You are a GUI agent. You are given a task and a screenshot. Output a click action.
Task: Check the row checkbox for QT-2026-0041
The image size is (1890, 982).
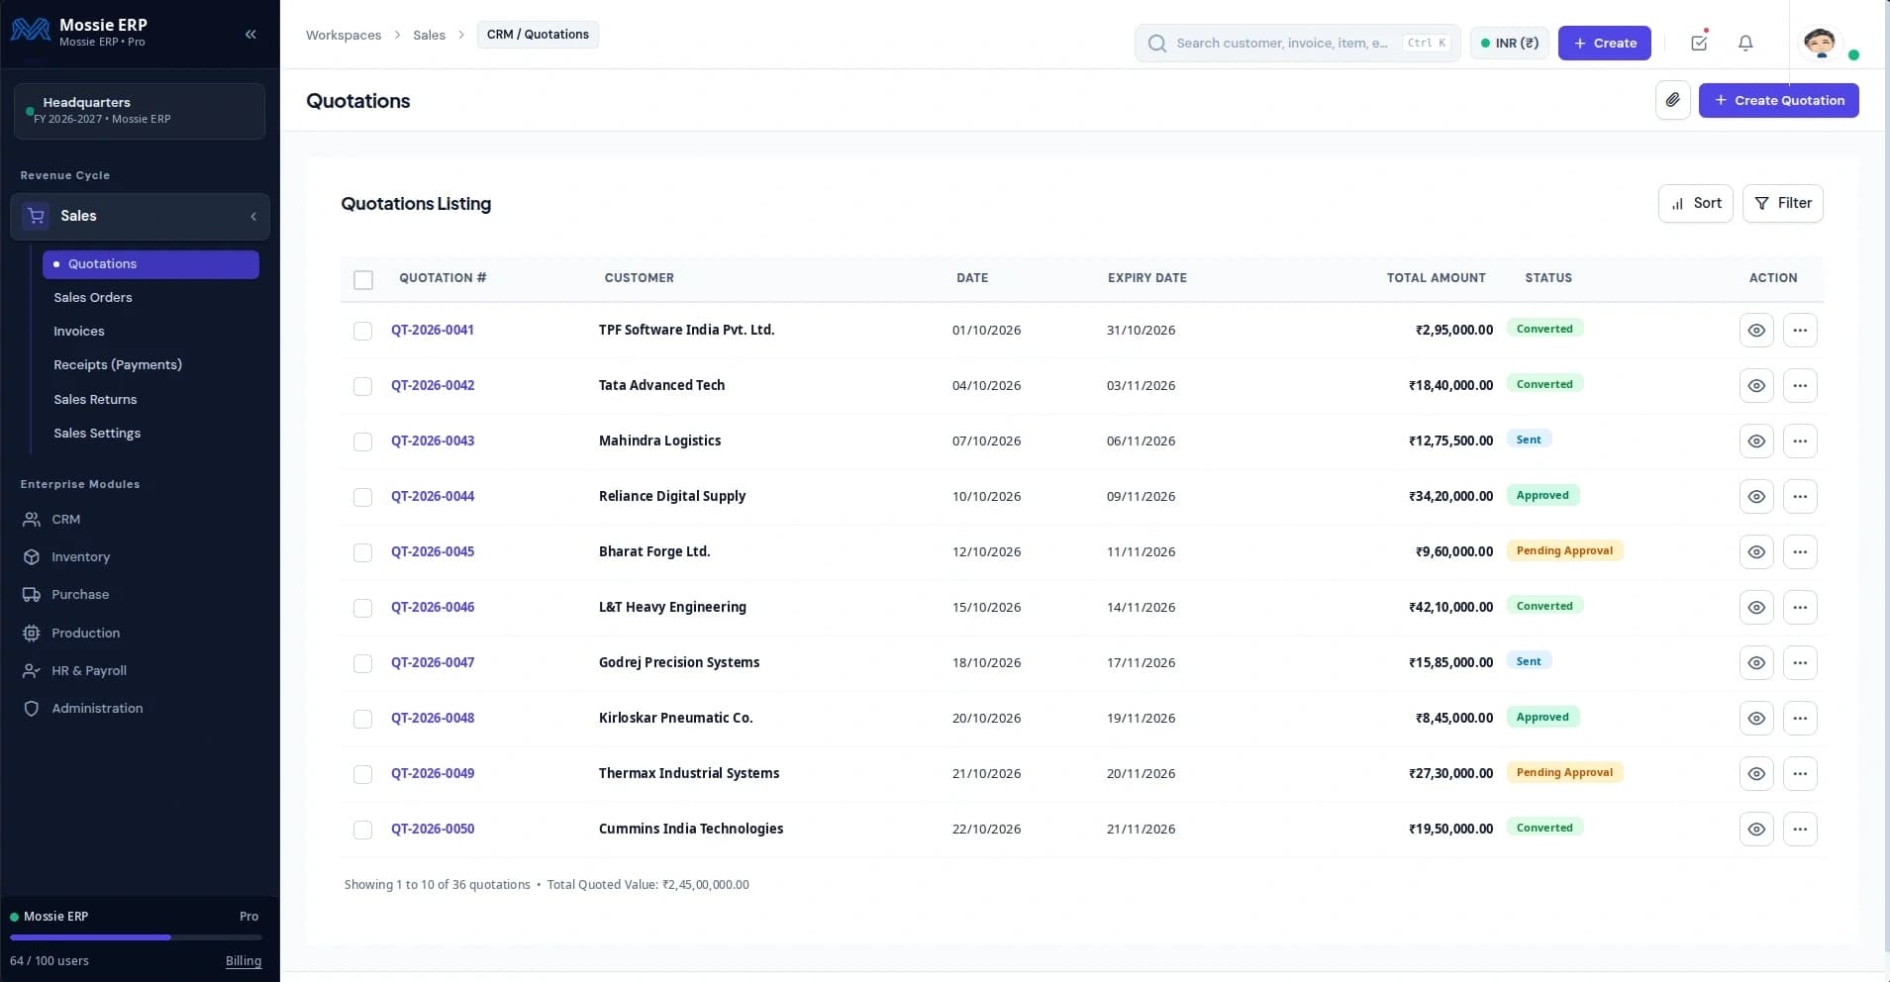362,331
